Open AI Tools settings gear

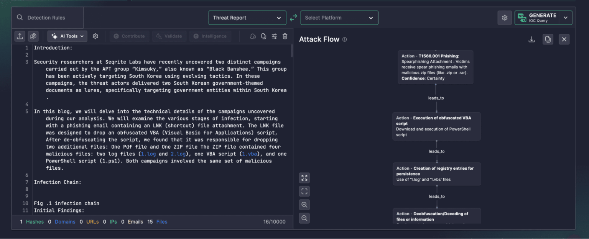pos(95,36)
